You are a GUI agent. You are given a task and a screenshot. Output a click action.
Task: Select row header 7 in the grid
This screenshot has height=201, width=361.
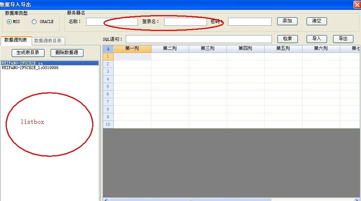click(108, 102)
